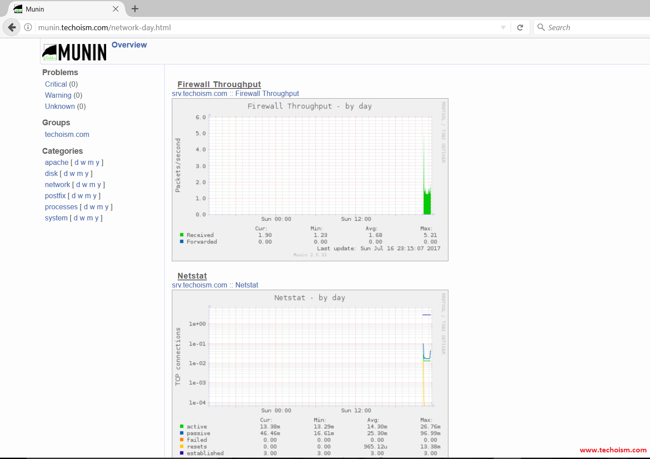Click into the URL address field
The image size is (650, 459).
tap(266, 28)
